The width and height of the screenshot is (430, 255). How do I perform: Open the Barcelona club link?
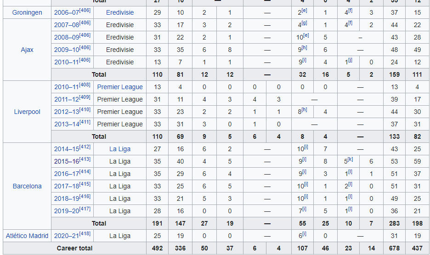[27, 186]
